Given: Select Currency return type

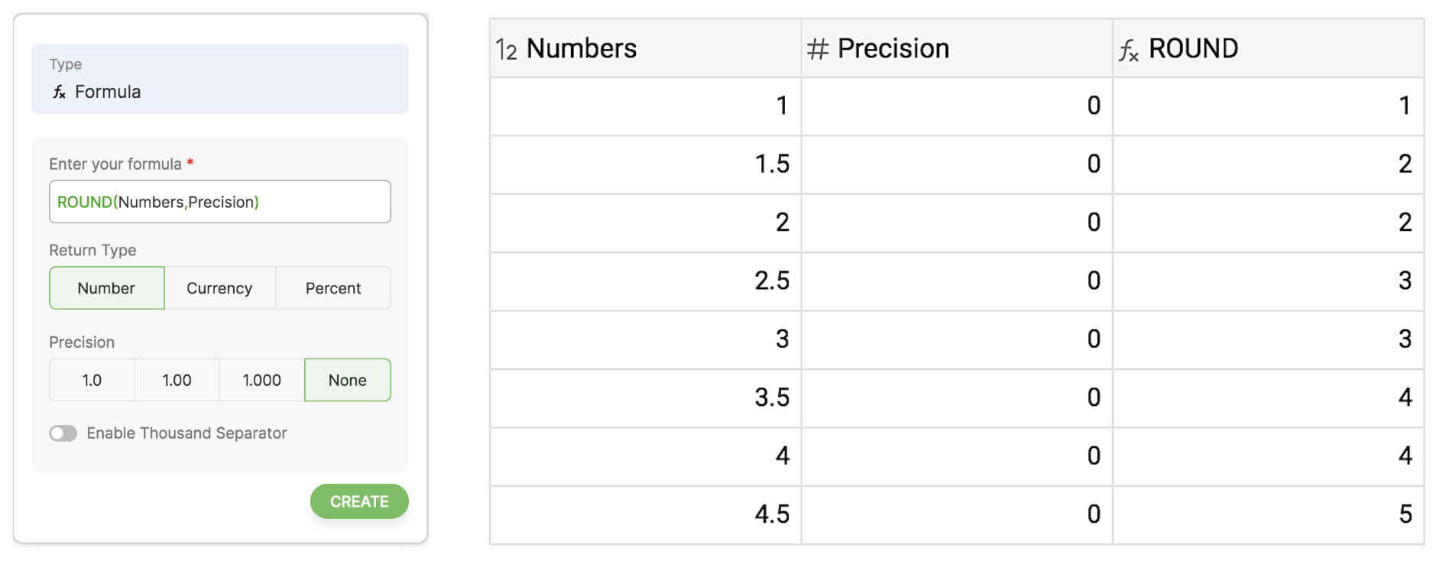Looking at the screenshot, I should (x=219, y=288).
